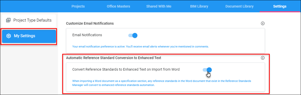Select the Settings tab
Screen dimensions: 301x95
[280, 6]
